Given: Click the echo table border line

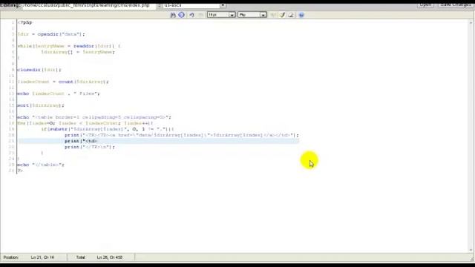Looking at the screenshot, I should click(94, 117).
